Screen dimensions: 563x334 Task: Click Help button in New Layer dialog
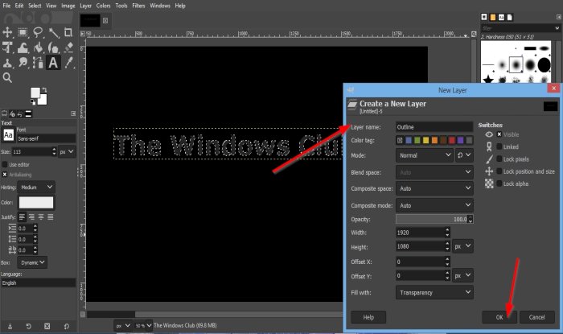(x=368, y=317)
